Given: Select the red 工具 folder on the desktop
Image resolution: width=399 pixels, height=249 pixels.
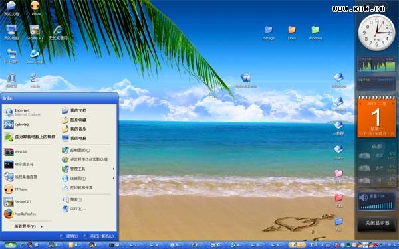Looking at the screenshot, I should coord(338,201).
